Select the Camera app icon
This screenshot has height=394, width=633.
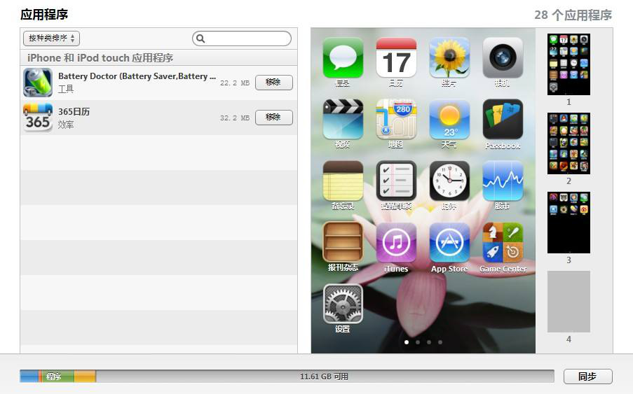click(x=503, y=57)
